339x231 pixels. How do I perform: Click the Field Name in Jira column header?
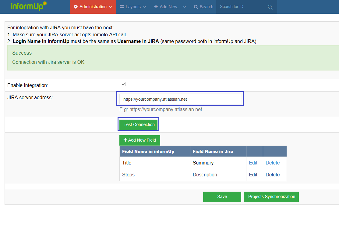click(218, 151)
